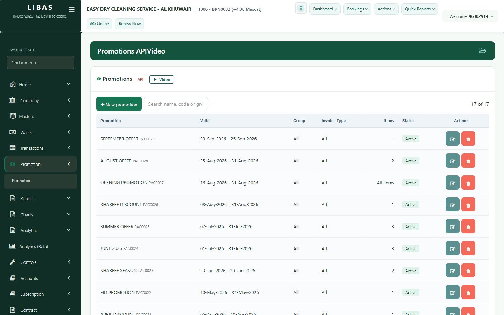Edit the AUGUST OFFER promotion

[x=453, y=161]
